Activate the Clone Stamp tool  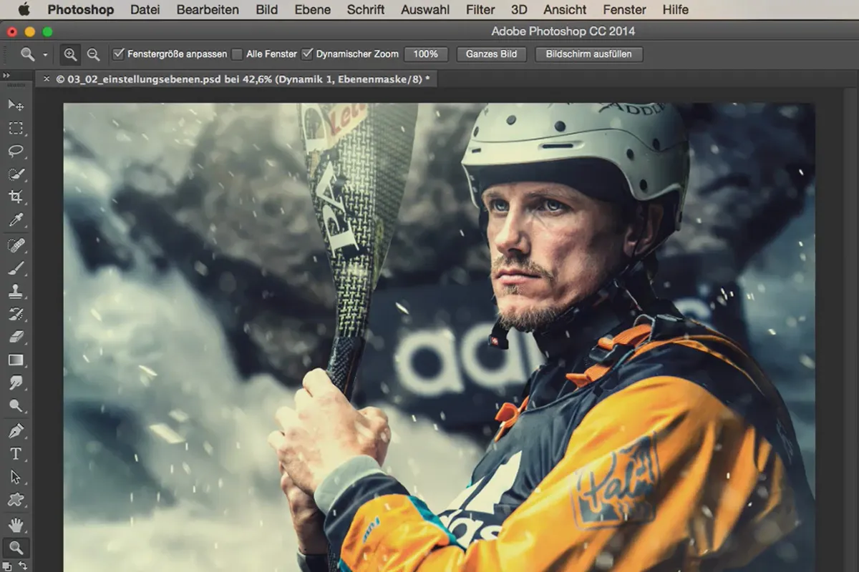click(x=16, y=290)
